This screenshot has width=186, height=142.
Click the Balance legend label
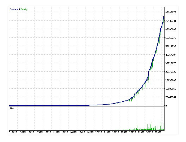pos(14,9)
